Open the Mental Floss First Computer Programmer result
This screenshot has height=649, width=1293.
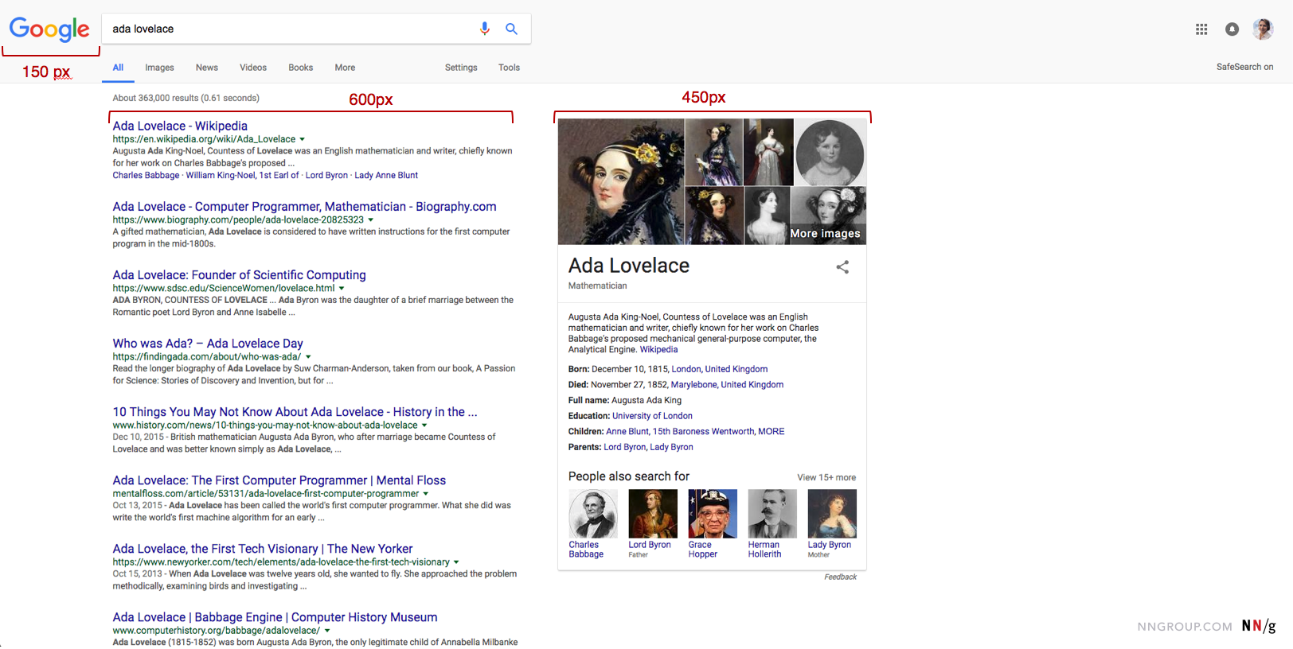[x=279, y=480]
